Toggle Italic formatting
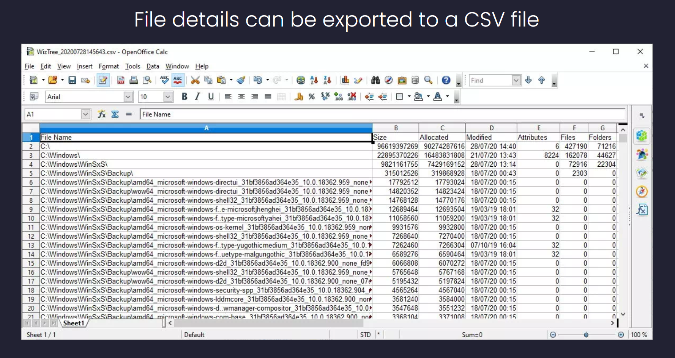 [x=197, y=97]
